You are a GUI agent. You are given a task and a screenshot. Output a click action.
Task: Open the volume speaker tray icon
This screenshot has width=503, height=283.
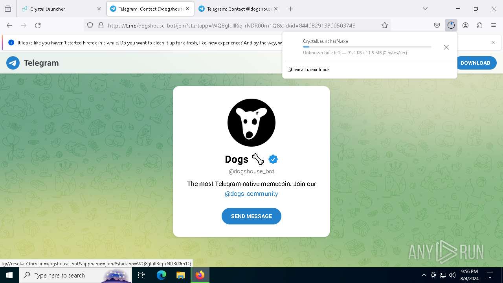[x=452, y=275]
